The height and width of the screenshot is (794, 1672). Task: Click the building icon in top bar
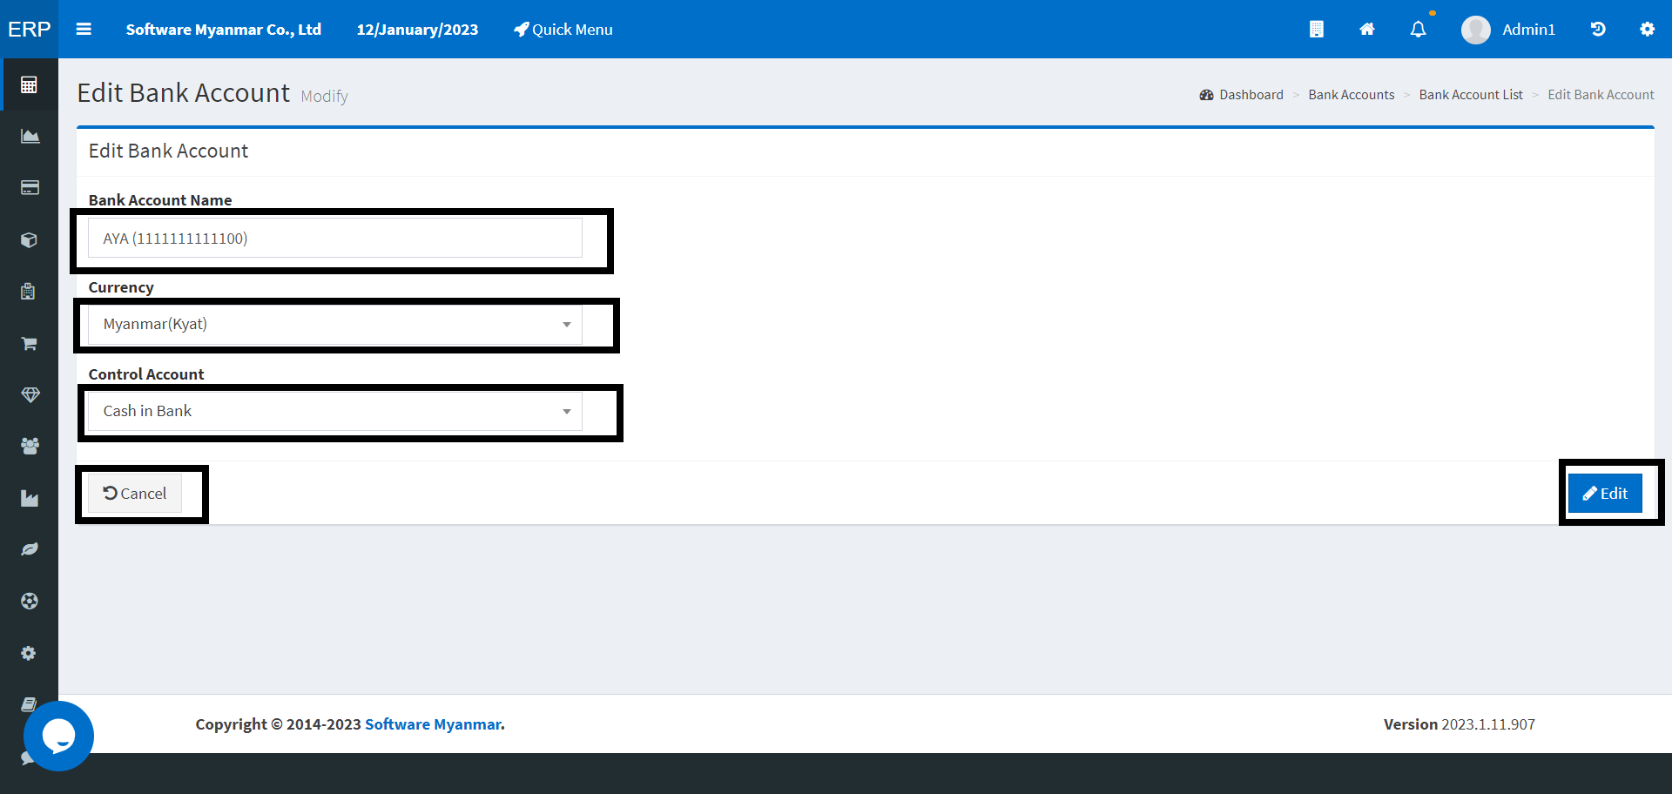1317,29
